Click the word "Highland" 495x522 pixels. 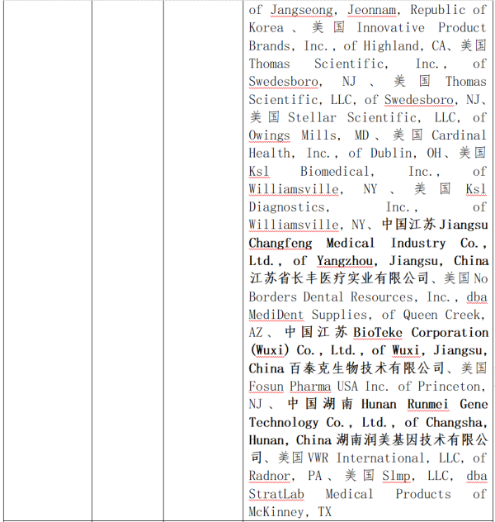point(391,45)
